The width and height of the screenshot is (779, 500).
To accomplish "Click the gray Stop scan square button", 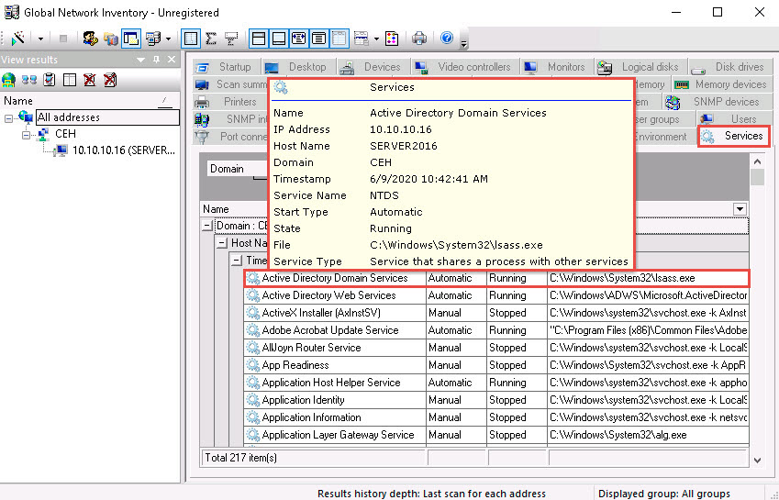I will coord(63,39).
